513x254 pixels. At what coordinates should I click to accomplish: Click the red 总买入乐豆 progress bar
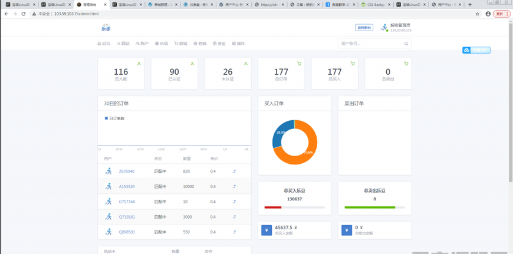tap(273, 207)
